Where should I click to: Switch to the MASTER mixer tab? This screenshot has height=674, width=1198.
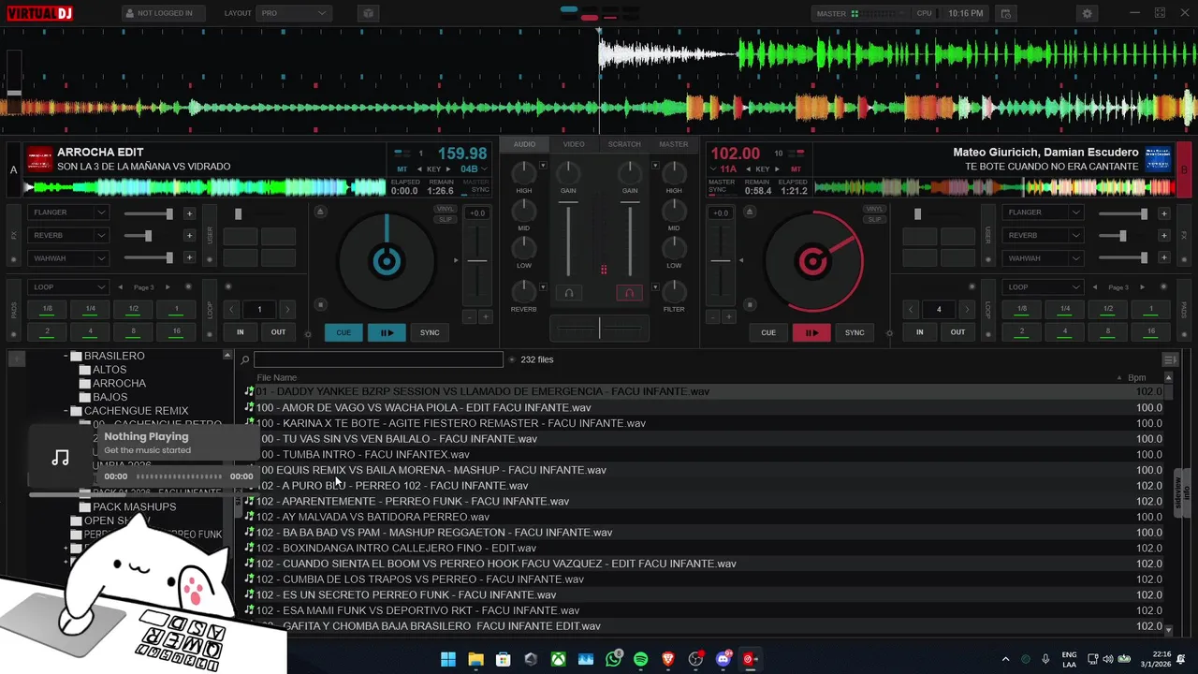(x=674, y=144)
